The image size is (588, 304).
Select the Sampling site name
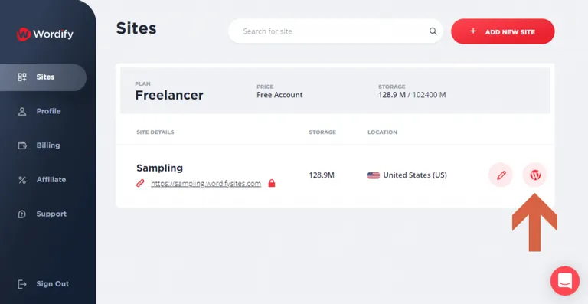click(160, 168)
